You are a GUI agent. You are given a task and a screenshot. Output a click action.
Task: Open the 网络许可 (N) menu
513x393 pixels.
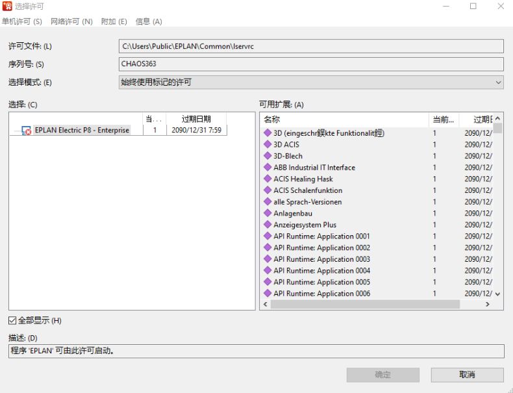coord(71,21)
